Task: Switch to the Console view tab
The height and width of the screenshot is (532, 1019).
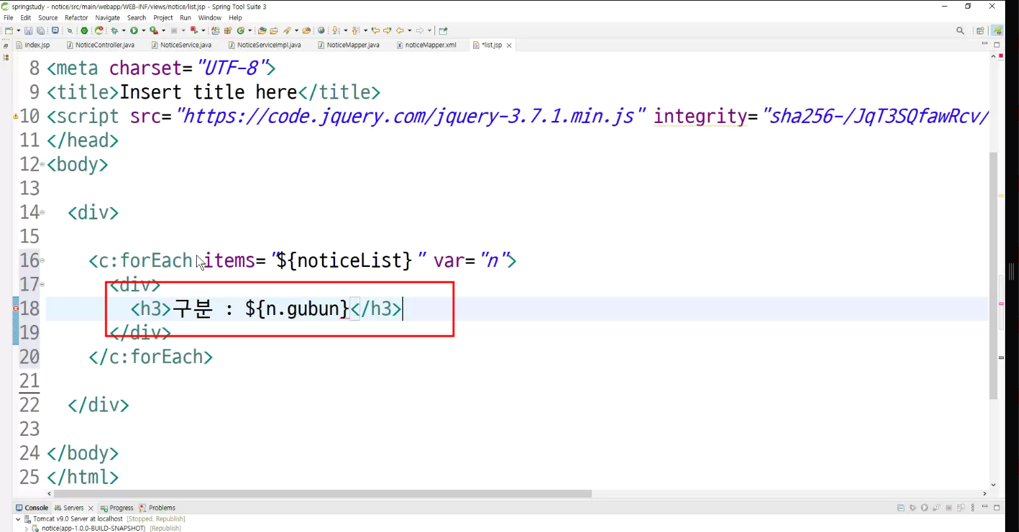Action: coord(32,508)
